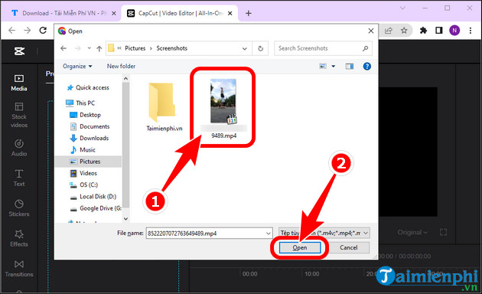Open Effects panel in CapCut sidebar
Image resolution: width=482 pixels, height=294 pixels.
[19, 238]
